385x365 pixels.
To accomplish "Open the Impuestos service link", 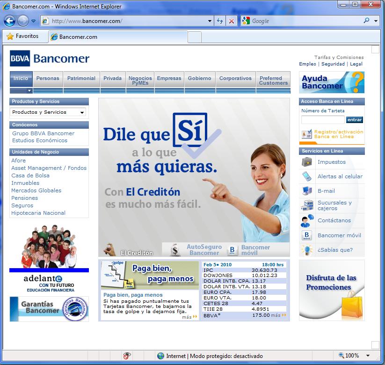I will [x=332, y=162].
